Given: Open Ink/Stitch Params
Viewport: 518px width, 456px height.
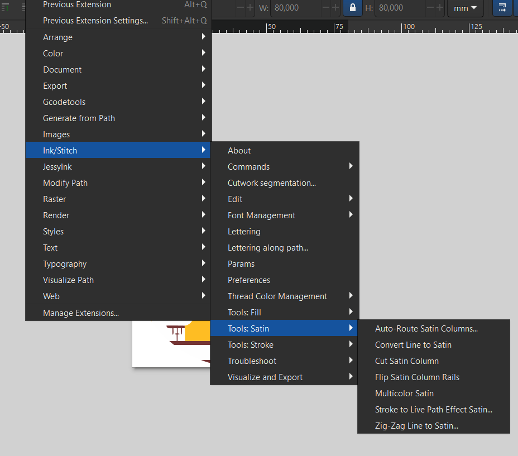Looking at the screenshot, I should [x=285, y=264].
